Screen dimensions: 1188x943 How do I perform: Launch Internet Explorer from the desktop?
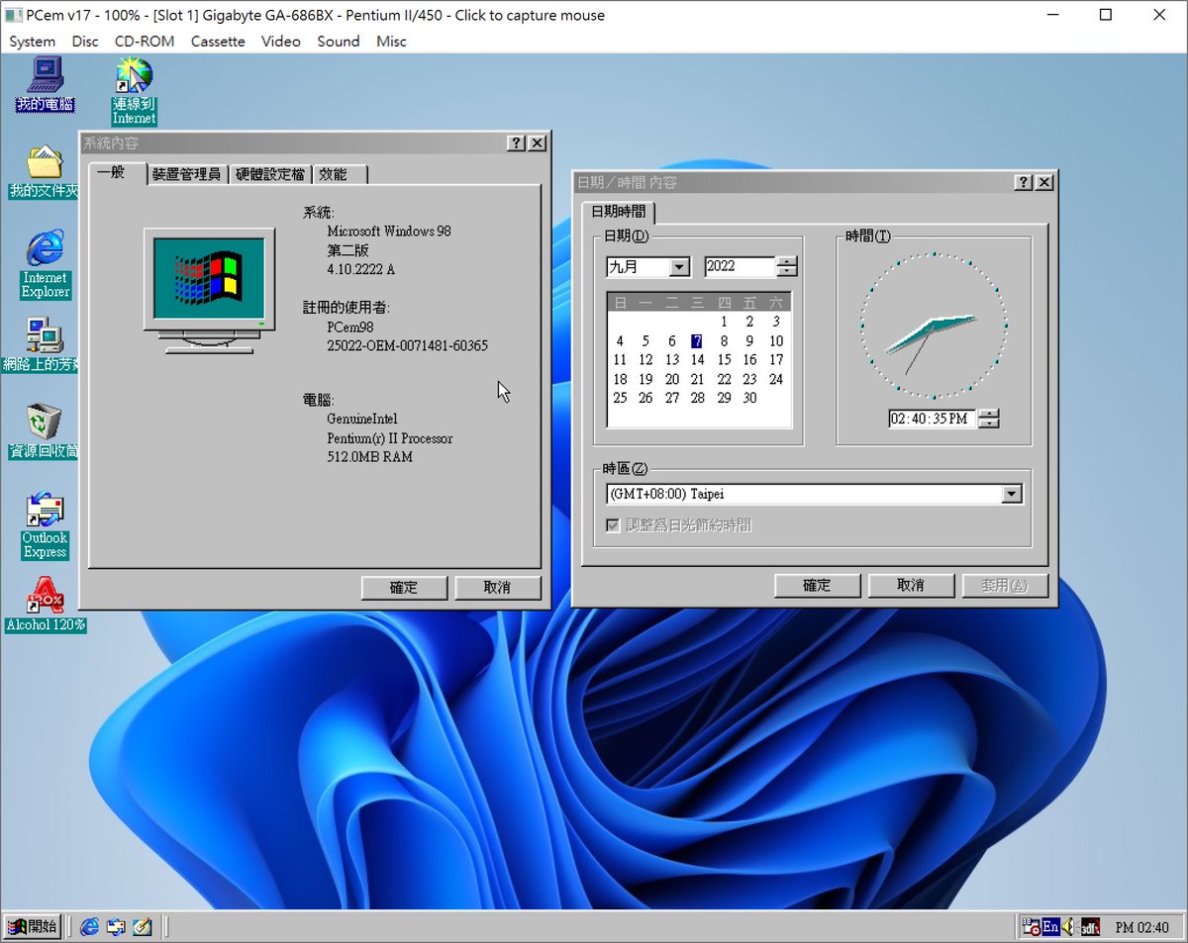pyautogui.click(x=46, y=264)
